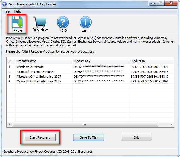Click product ID 89388-707-0366501-65840 in row 3
This screenshot has width=180, height=157.
tap(149, 77)
